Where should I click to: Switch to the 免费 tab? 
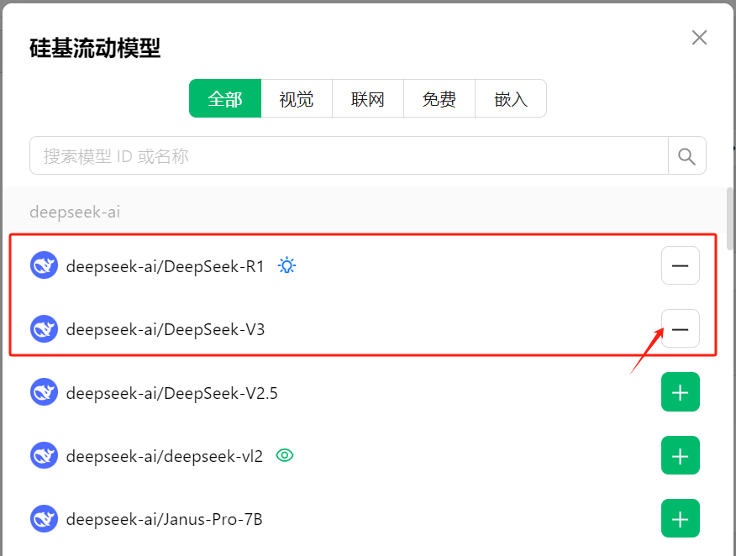click(x=439, y=98)
